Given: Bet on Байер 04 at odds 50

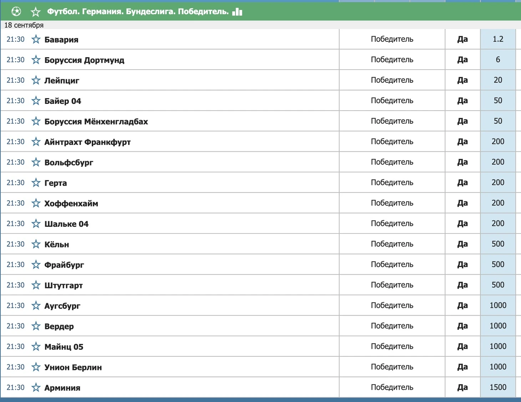Looking at the screenshot, I should click(x=498, y=101).
